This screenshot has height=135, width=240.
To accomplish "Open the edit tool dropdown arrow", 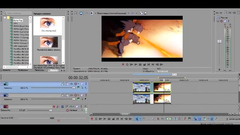I will point(140,119).
